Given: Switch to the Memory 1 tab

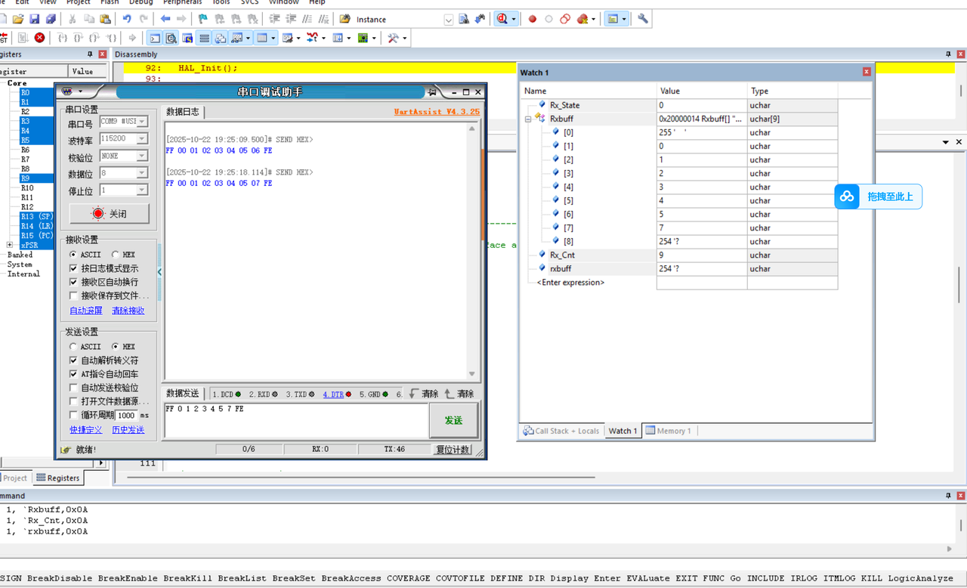Looking at the screenshot, I should coord(667,431).
